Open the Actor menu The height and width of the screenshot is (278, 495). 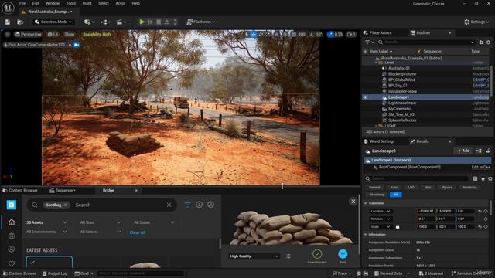pos(121,3)
